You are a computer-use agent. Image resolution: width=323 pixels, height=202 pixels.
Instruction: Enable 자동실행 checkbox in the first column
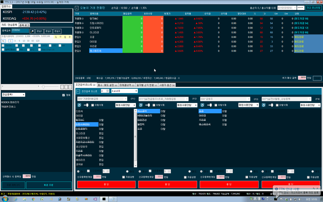pyautogui.click(x=123, y=177)
